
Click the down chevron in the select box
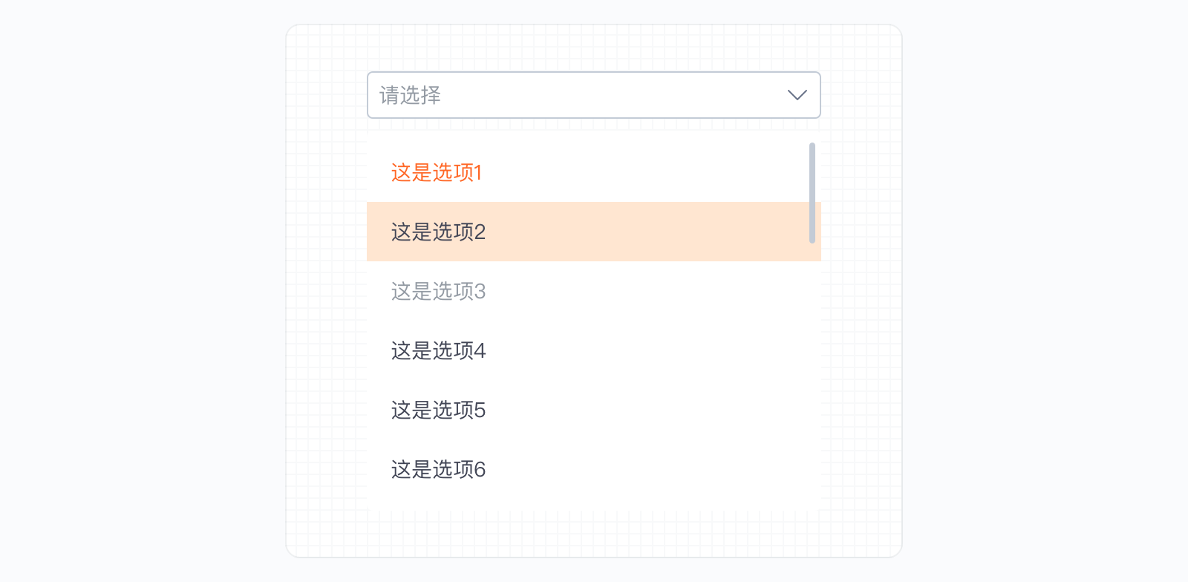[x=797, y=95]
